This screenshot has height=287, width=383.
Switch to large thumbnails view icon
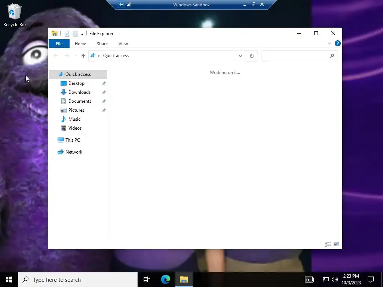tap(336, 244)
